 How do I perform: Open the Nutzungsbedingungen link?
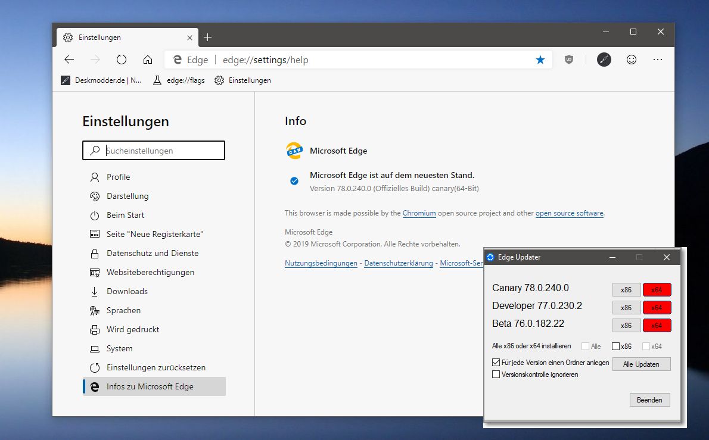(x=321, y=263)
